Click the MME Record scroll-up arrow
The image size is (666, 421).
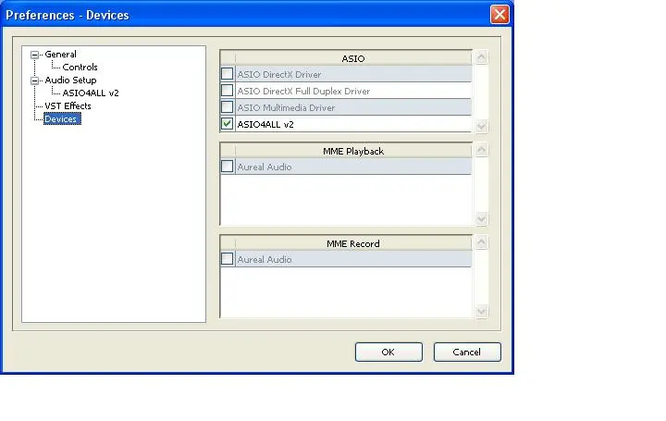(481, 242)
